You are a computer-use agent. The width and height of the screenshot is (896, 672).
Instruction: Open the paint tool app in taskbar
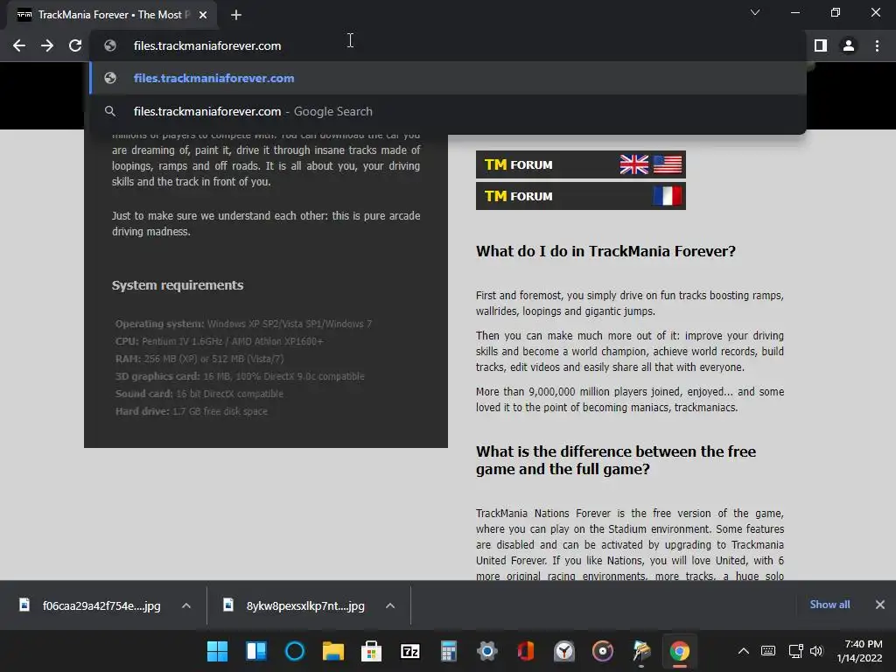click(x=641, y=651)
